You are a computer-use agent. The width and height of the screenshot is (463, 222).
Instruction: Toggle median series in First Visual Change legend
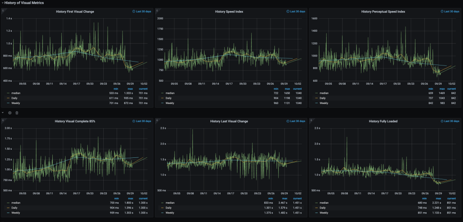pyautogui.click(x=16, y=93)
